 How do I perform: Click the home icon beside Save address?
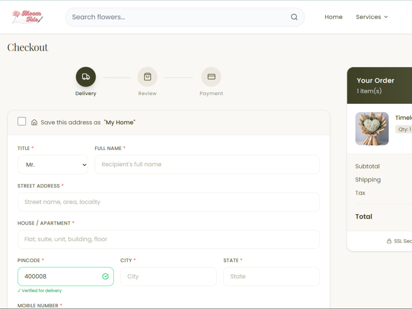coord(34,122)
